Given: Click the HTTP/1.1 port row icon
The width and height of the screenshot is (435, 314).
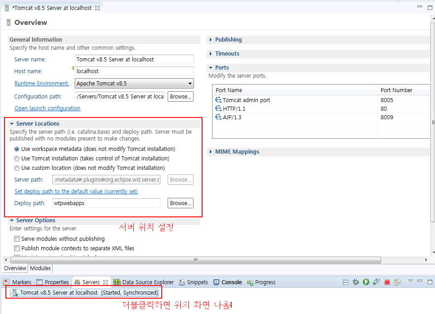Looking at the screenshot, I should 218,108.
